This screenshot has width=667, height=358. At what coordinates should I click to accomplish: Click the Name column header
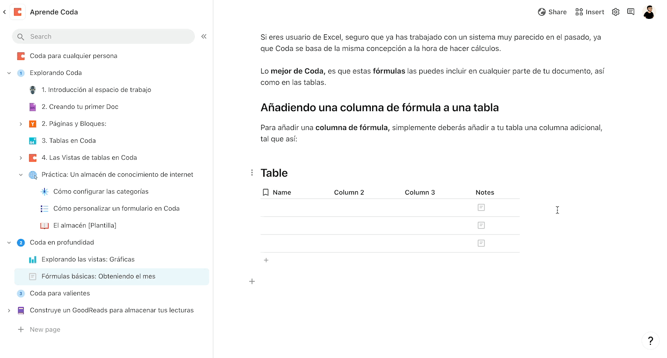click(282, 192)
